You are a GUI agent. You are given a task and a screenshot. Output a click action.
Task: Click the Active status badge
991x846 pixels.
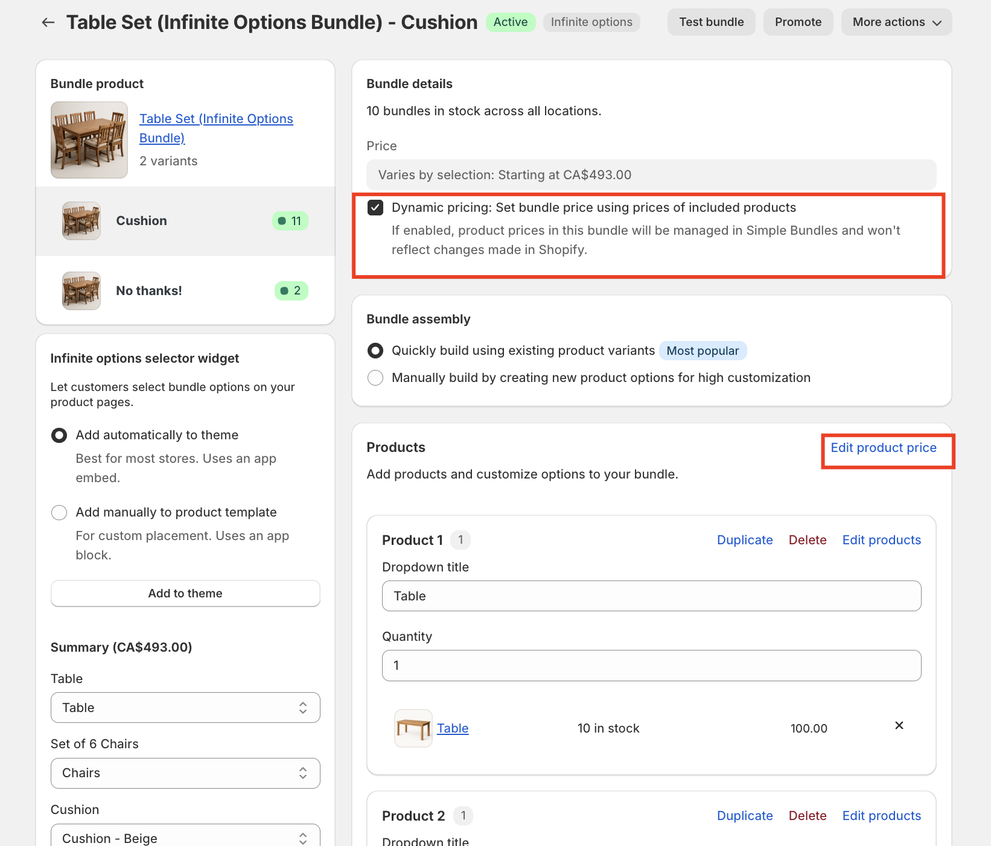[x=511, y=22]
